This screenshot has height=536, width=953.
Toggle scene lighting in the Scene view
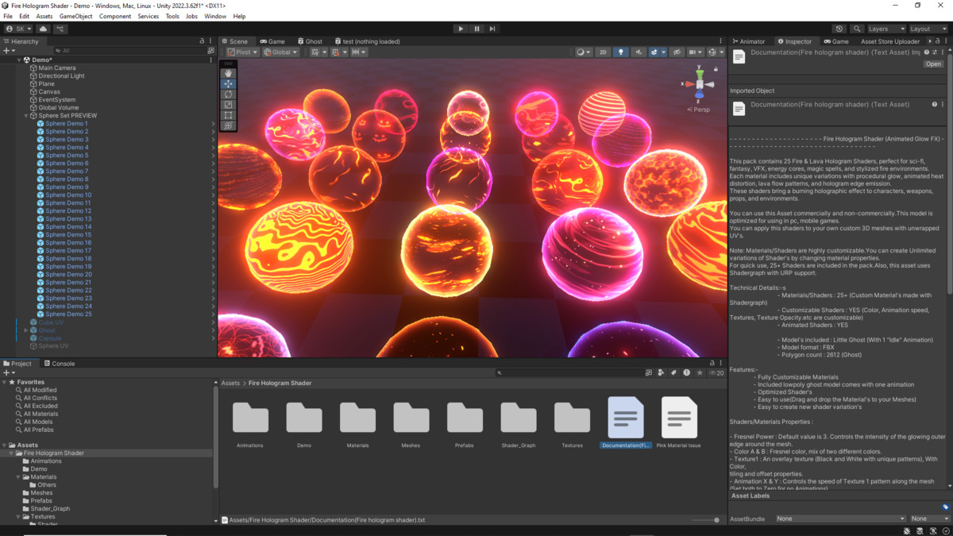[621, 52]
